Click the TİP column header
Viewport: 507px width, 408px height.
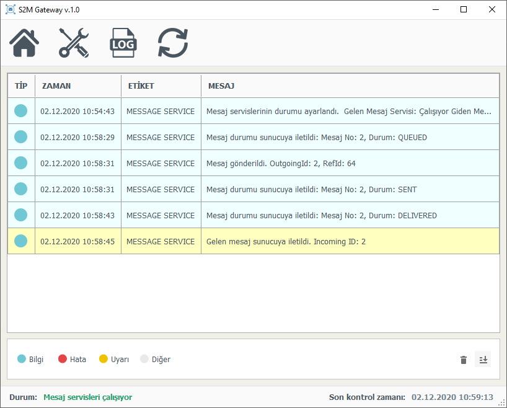[21, 86]
